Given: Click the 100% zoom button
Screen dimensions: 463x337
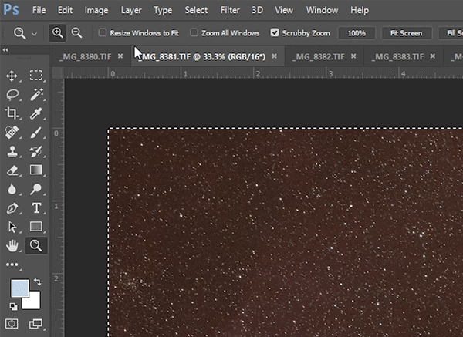Looking at the screenshot, I should tap(357, 33).
